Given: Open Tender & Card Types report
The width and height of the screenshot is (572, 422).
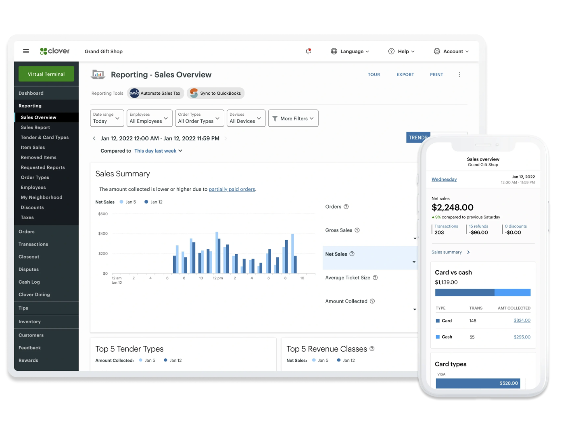Looking at the screenshot, I should click(45, 138).
